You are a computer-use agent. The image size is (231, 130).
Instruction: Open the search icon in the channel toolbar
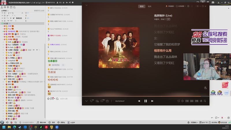tap(14, 7)
